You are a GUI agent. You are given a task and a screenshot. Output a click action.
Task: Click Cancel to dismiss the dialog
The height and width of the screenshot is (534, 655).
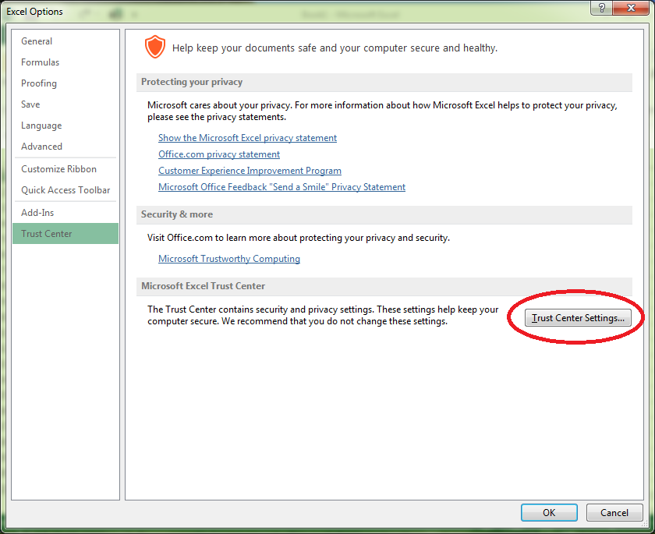click(614, 513)
